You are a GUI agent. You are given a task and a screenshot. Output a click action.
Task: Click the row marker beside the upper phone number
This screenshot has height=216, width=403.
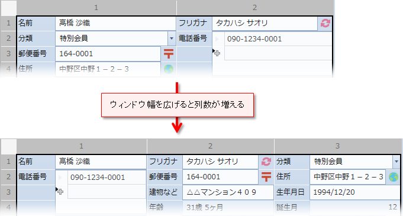click(x=218, y=39)
